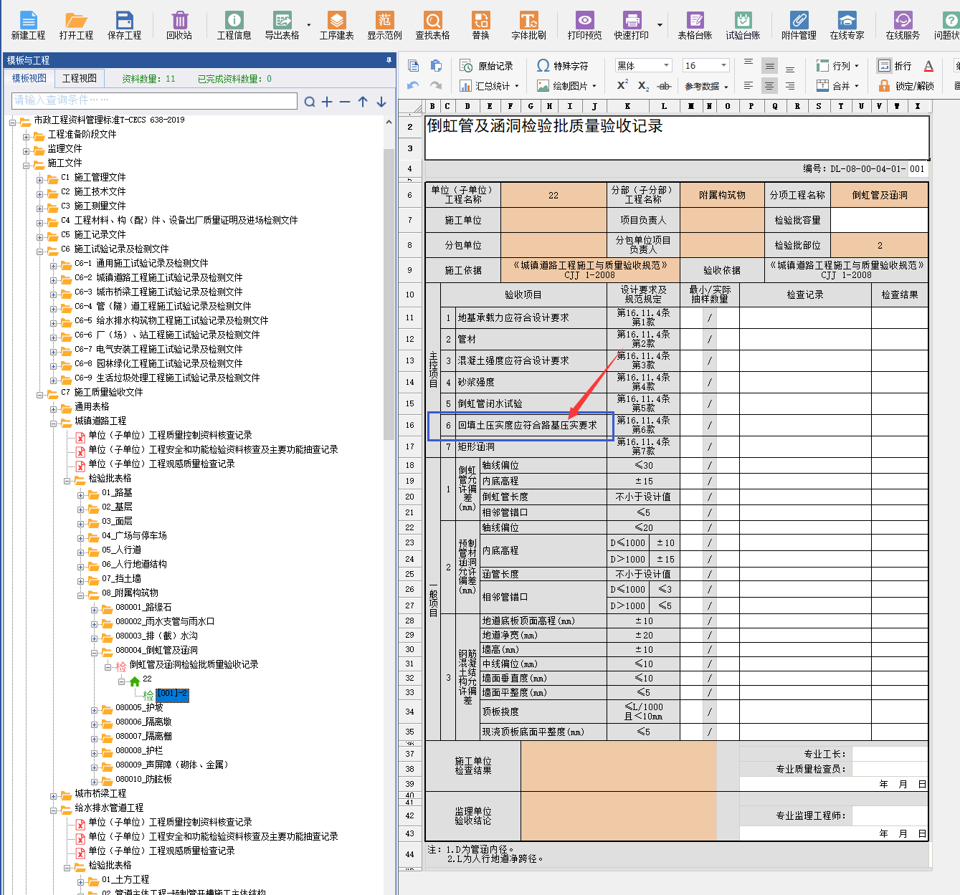Select the 080001_路缘石 tree item
The image size is (960, 895).
tap(143, 607)
